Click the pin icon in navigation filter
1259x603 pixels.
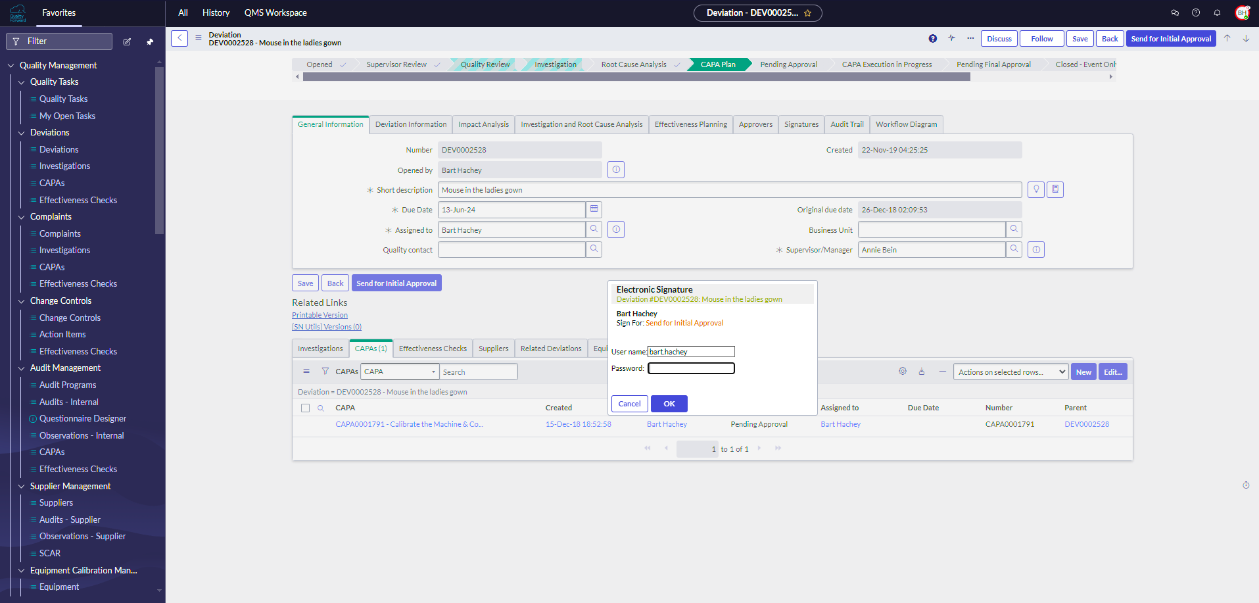(150, 41)
